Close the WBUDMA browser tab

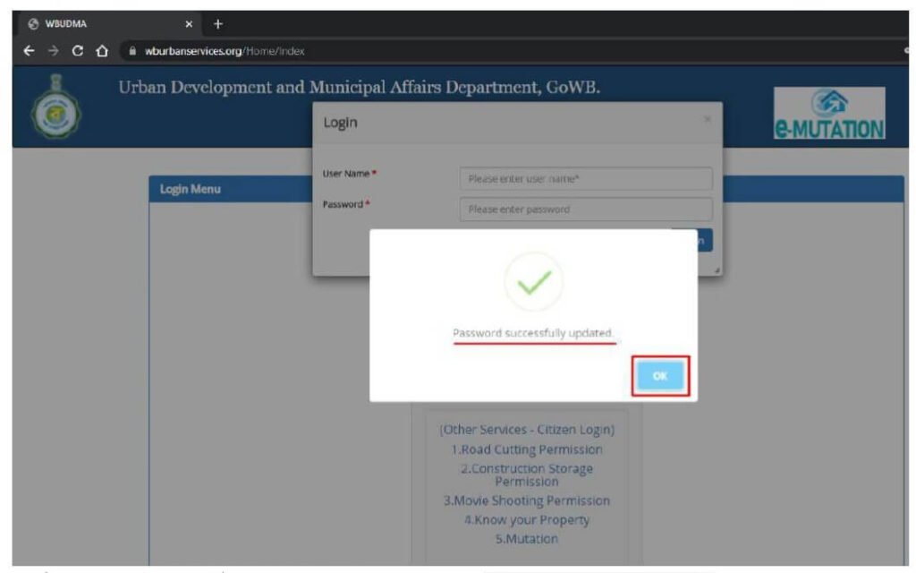[x=189, y=24]
